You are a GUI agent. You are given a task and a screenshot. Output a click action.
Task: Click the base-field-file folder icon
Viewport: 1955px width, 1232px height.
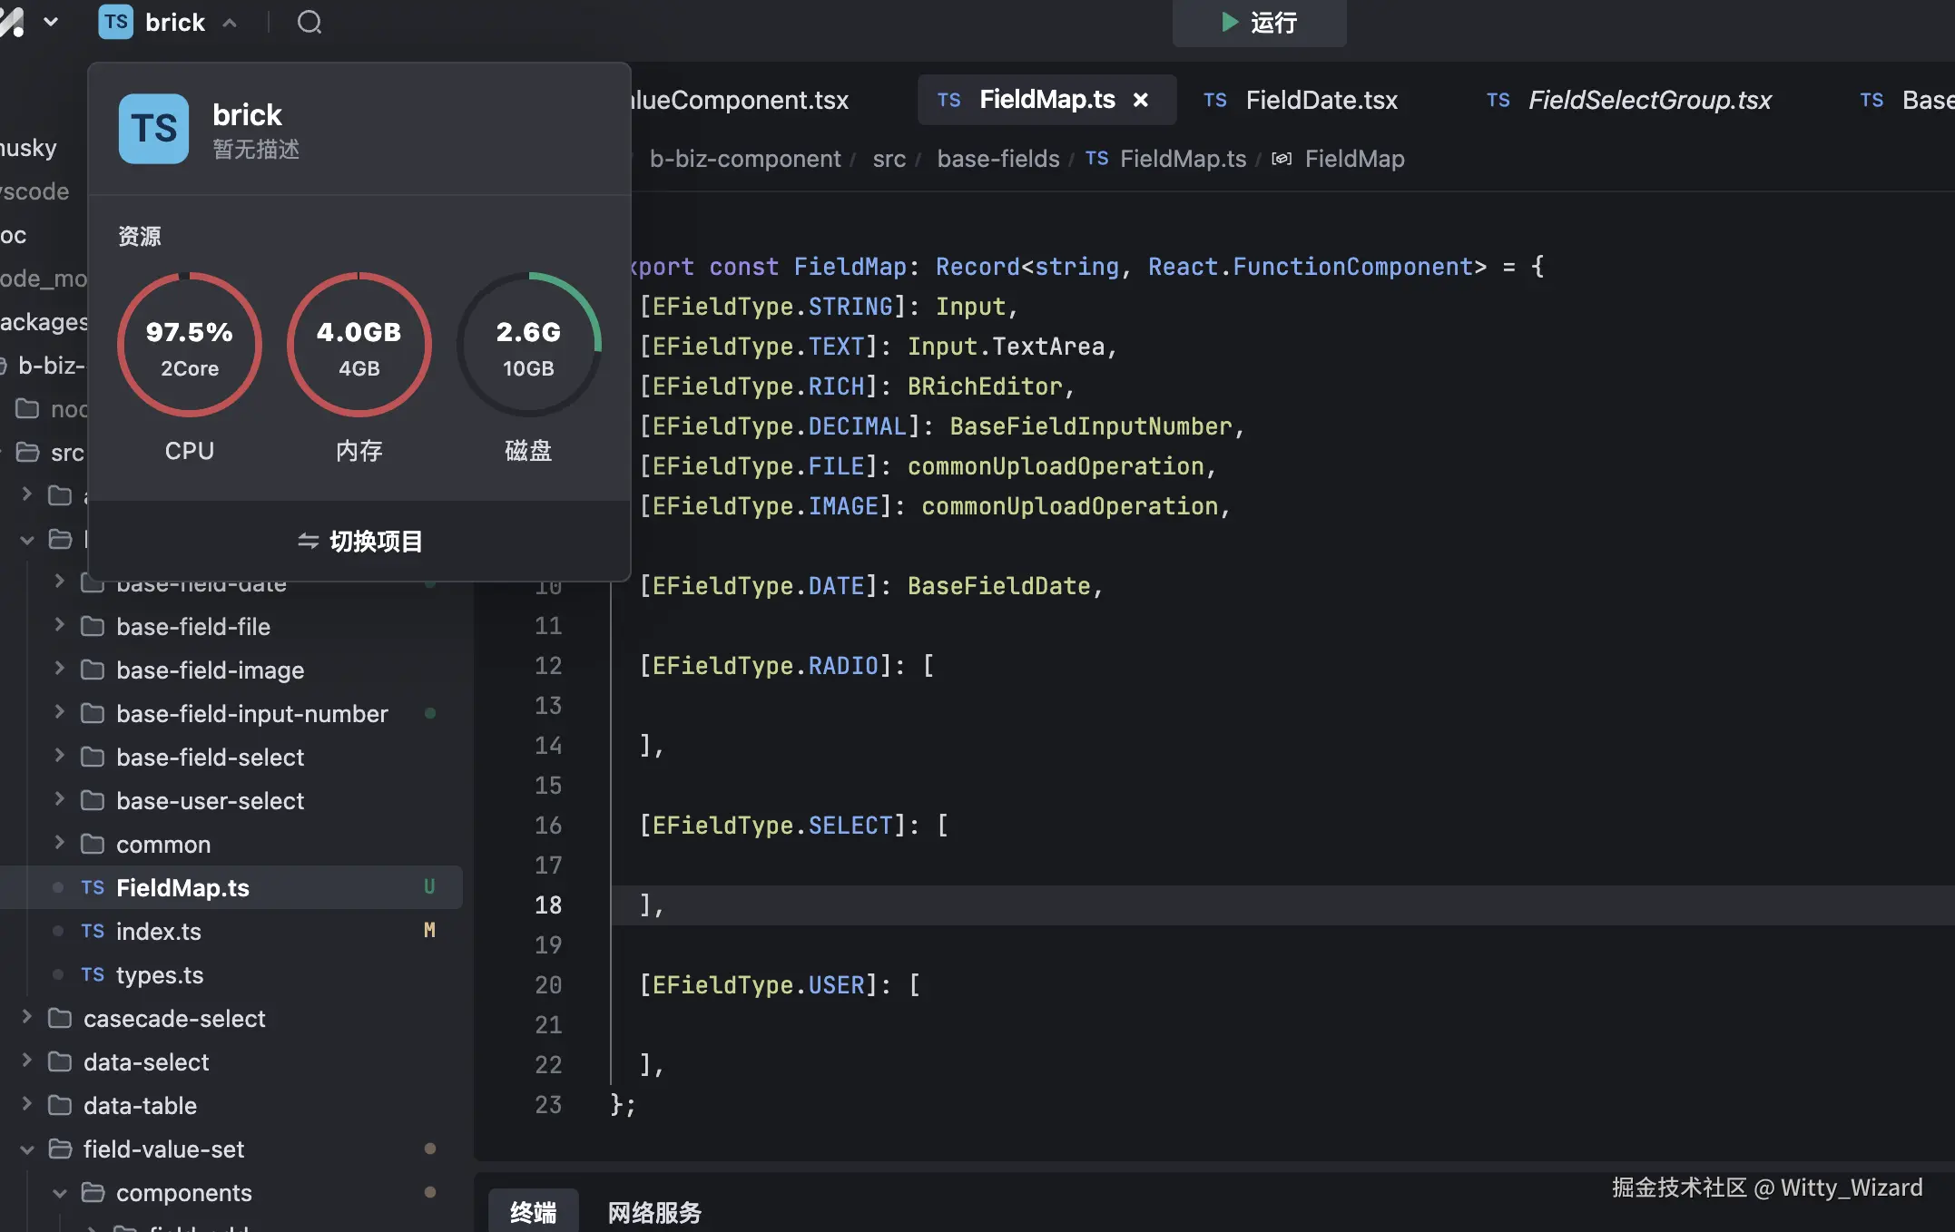[93, 627]
